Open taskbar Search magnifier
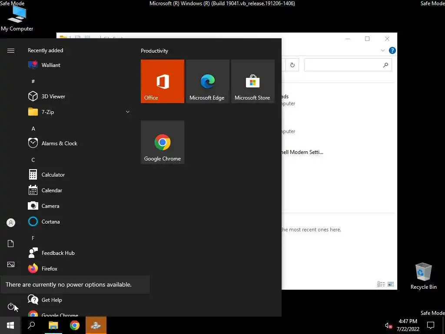445x334 pixels. 31,325
